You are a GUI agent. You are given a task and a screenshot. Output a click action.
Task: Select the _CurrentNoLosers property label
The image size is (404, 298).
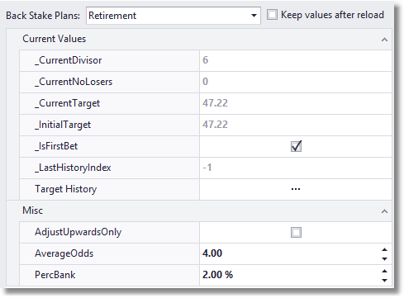click(x=74, y=82)
